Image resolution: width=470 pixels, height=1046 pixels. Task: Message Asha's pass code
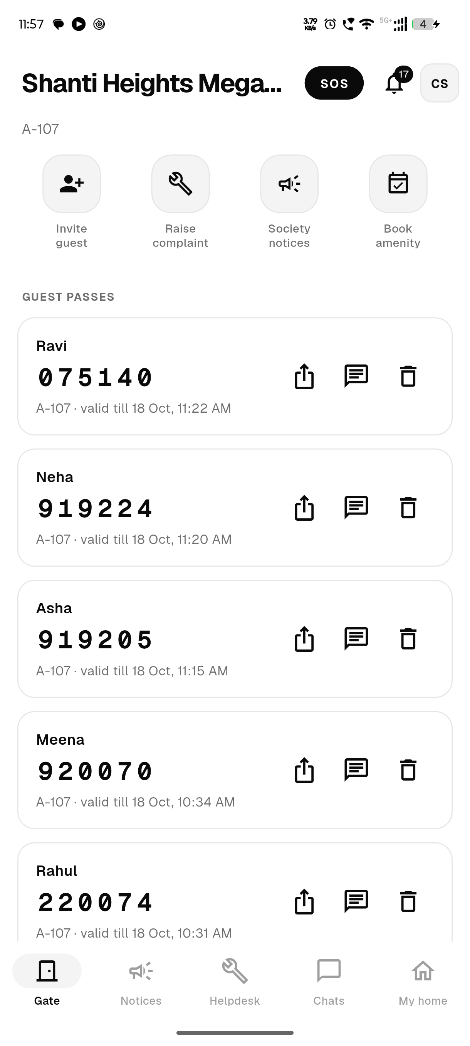point(356,639)
